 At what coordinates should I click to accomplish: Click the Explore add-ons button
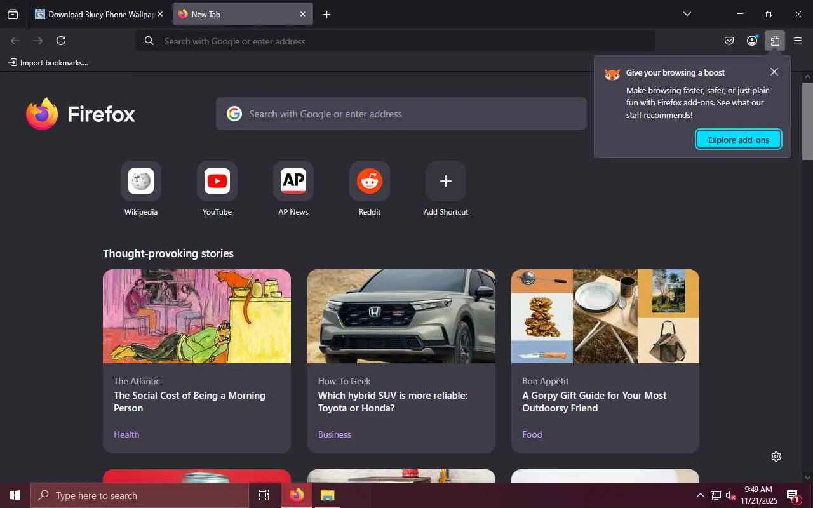[x=739, y=140]
